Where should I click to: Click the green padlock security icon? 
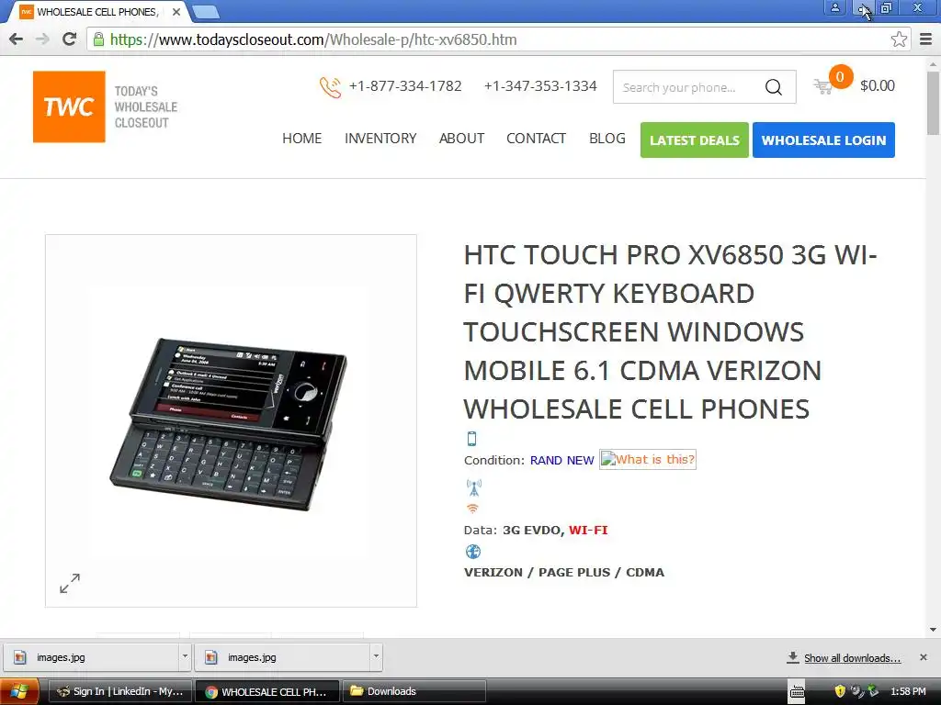click(x=98, y=39)
